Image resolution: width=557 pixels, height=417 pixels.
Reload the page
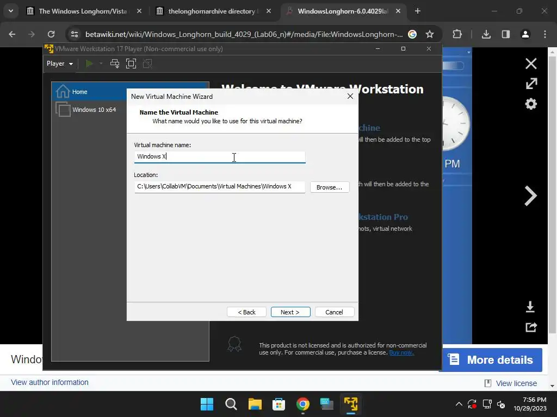tap(51, 34)
